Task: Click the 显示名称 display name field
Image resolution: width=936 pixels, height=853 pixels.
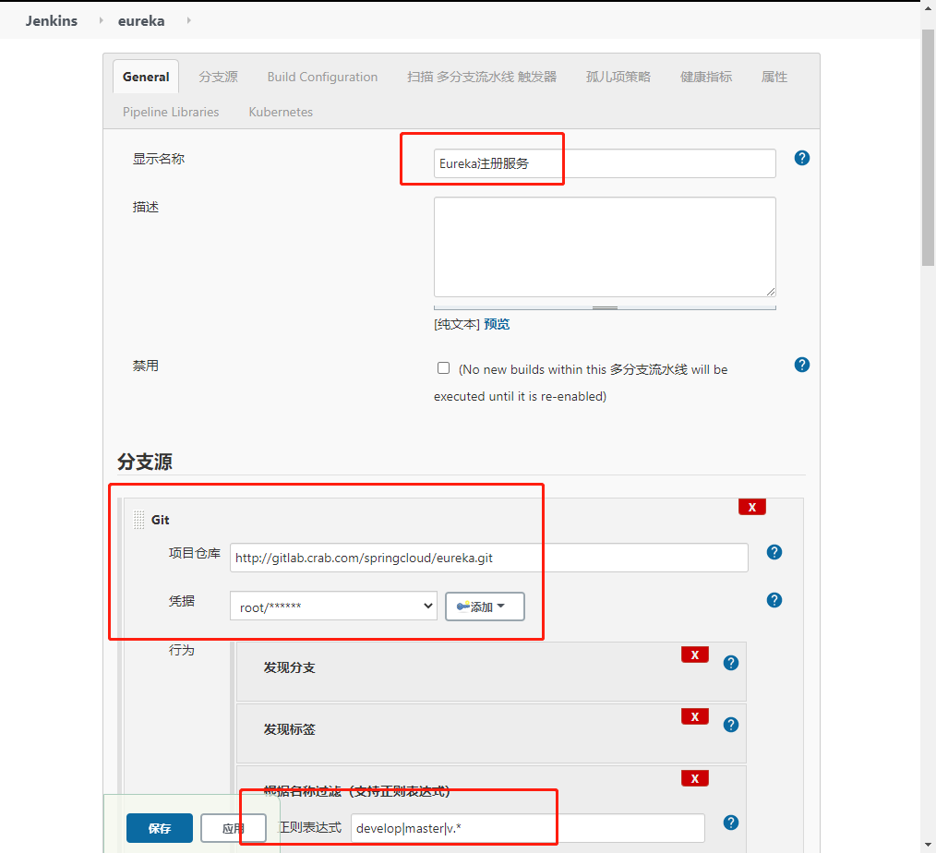Action: pyautogui.click(x=605, y=163)
